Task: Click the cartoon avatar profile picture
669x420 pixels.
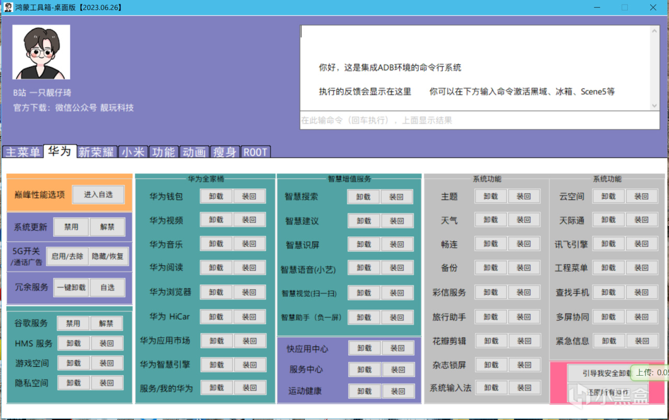Action: [x=41, y=52]
